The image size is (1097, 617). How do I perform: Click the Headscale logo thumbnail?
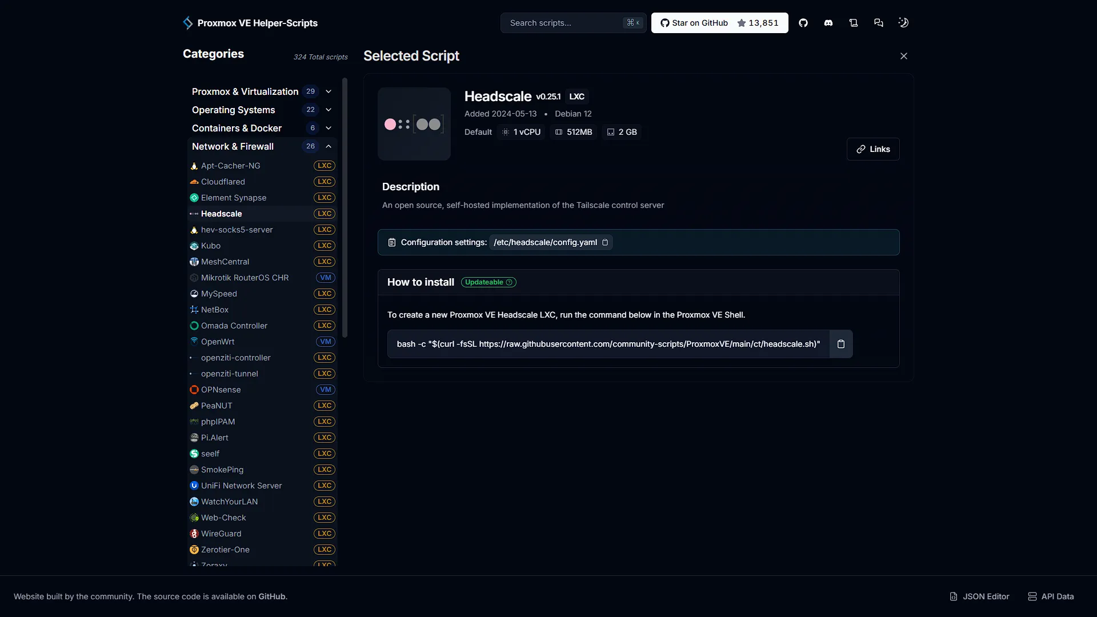414,124
